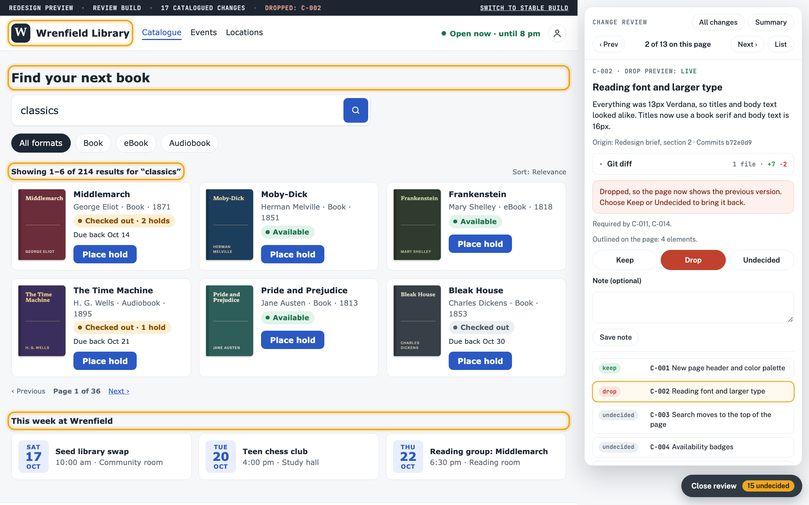Click Close review button
809x505 pixels.
point(741,486)
